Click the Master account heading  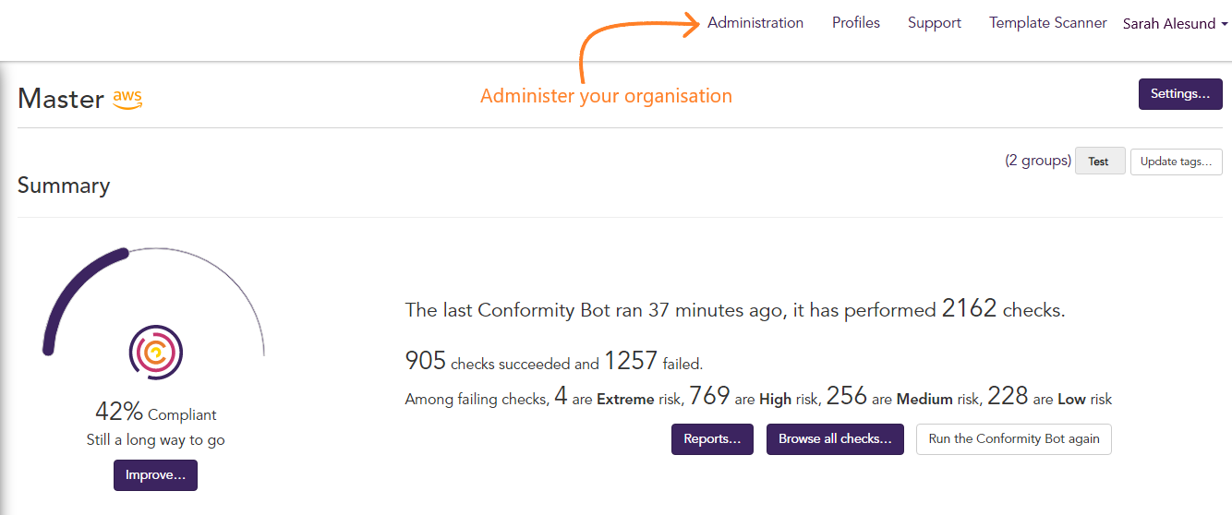pyautogui.click(x=61, y=99)
